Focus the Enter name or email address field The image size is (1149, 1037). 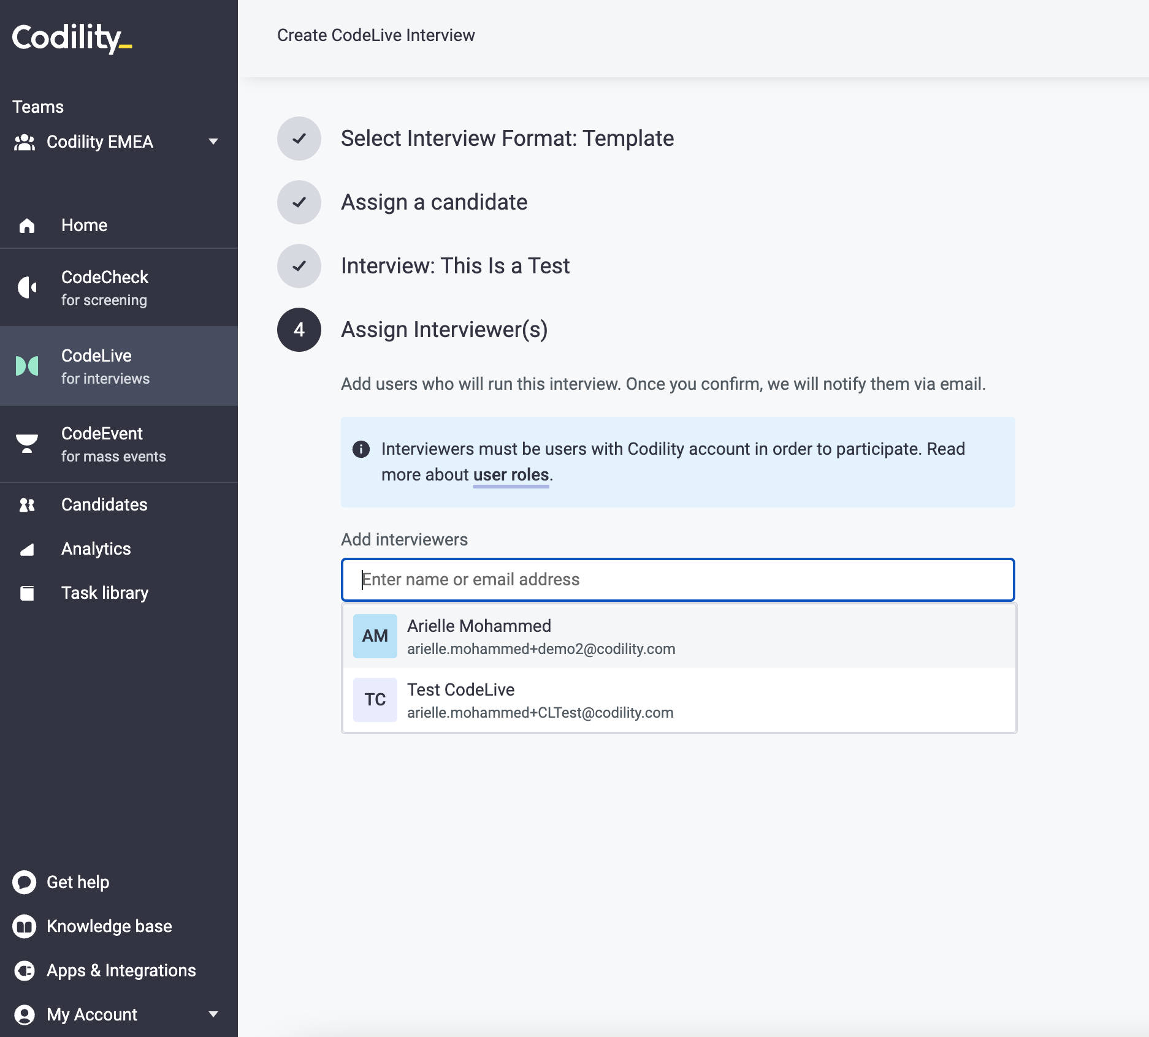[678, 580]
